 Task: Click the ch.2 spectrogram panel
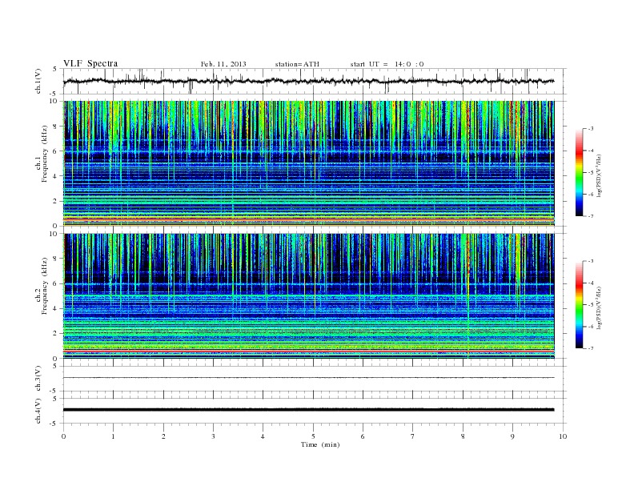308,296
